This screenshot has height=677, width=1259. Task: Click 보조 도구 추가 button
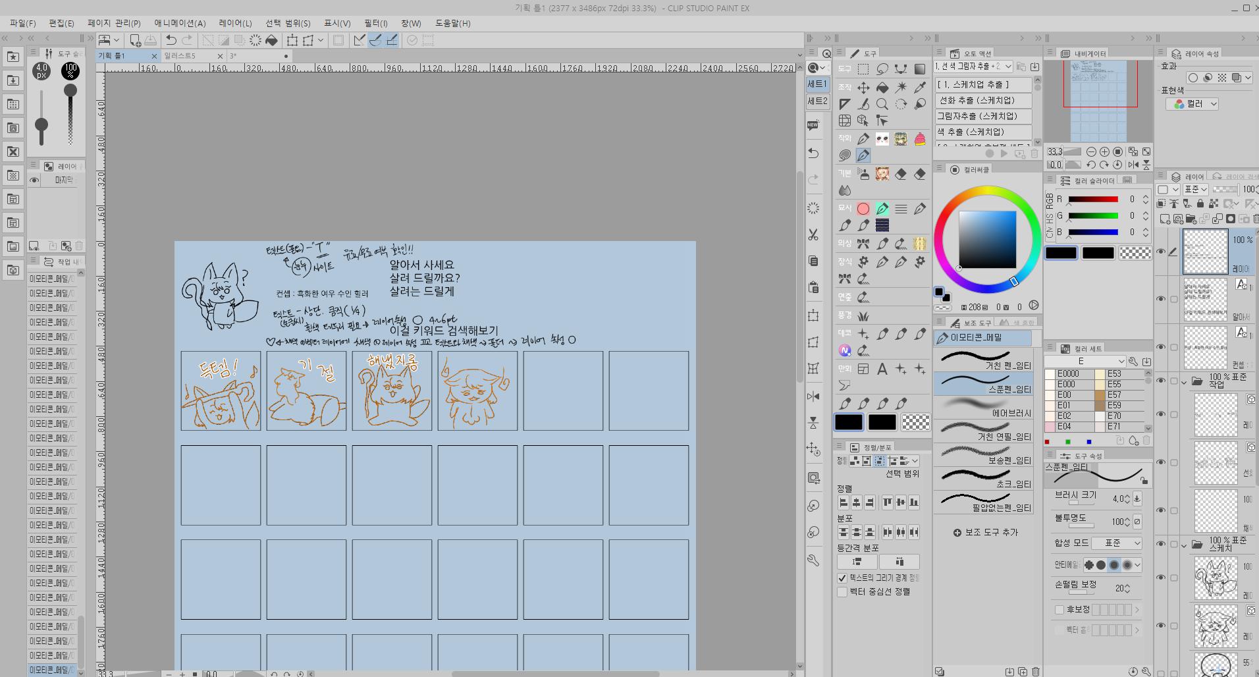[x=985, y=532]
